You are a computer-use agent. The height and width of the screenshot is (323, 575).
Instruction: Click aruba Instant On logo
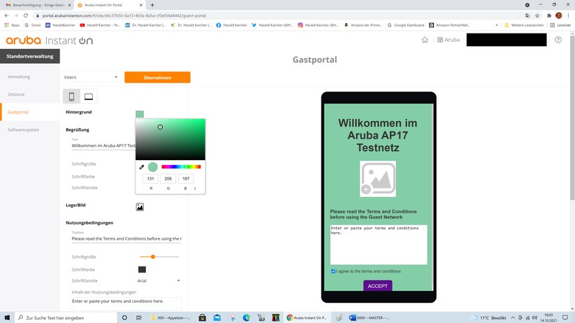click(50, 41)
